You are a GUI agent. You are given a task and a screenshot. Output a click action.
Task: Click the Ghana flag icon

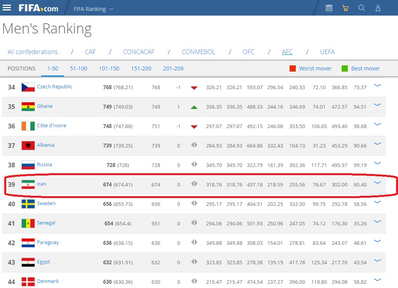pos(28,107)
